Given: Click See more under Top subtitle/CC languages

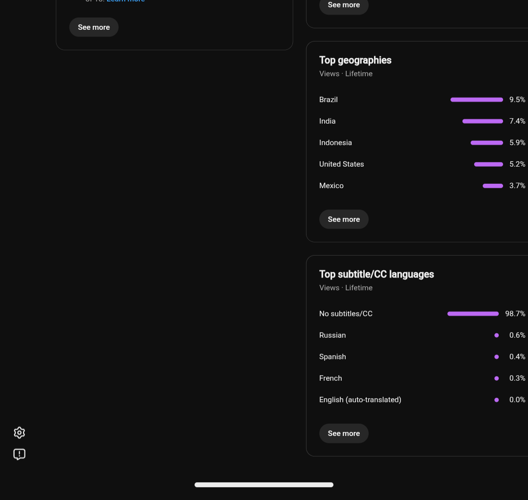Looking at the screenshot, I should point(344,434).
